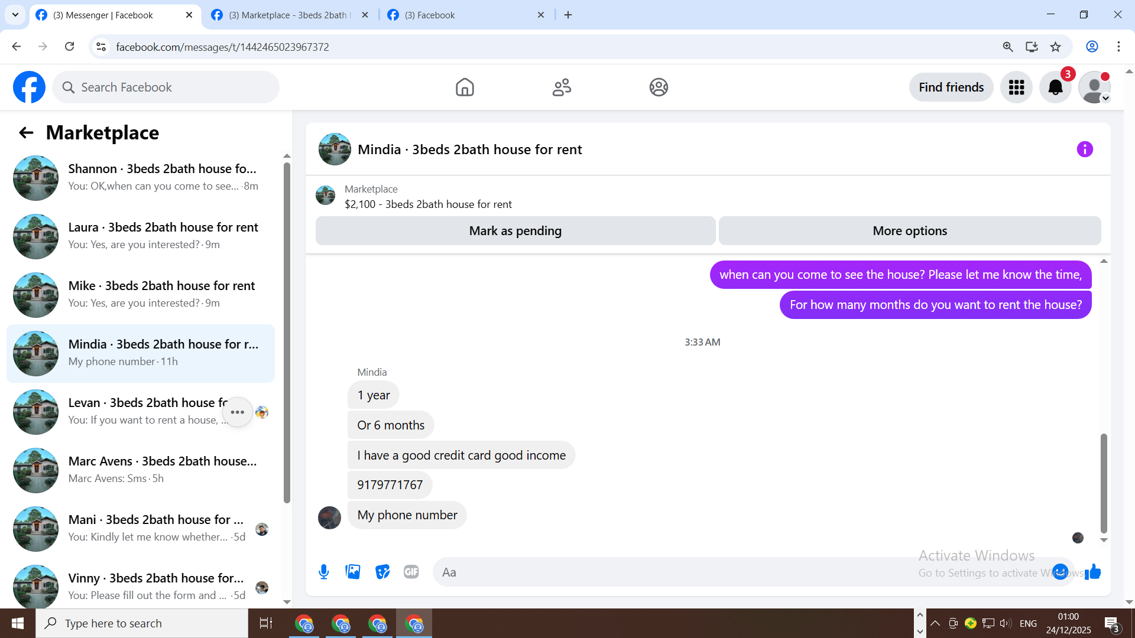Click the Find friends button
Screen dimensions: 1135x638
coord(951,87)
